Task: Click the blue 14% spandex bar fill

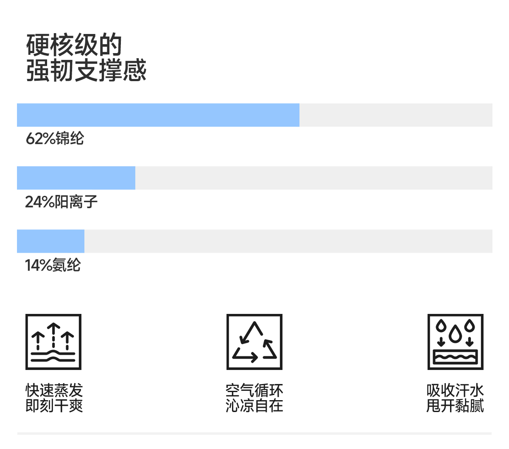Action: pyautogui.click(x=50, y=241)
